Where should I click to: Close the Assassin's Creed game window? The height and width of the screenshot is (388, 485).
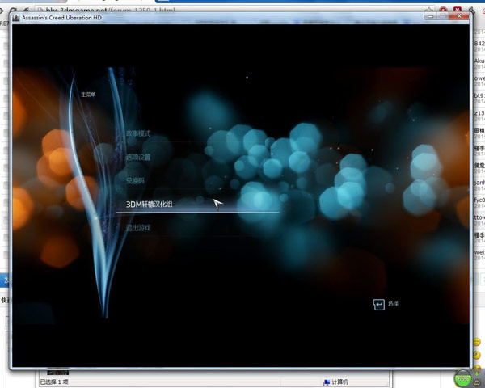(x=459, y=16)
